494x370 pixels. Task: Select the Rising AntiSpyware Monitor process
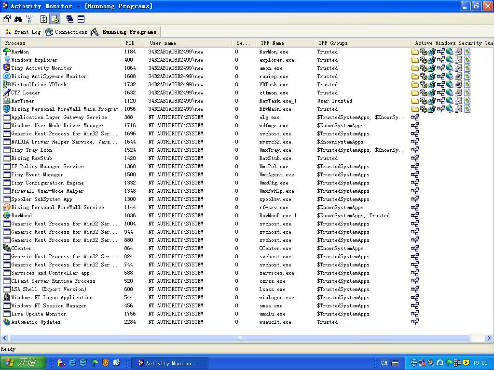(49, 77)
